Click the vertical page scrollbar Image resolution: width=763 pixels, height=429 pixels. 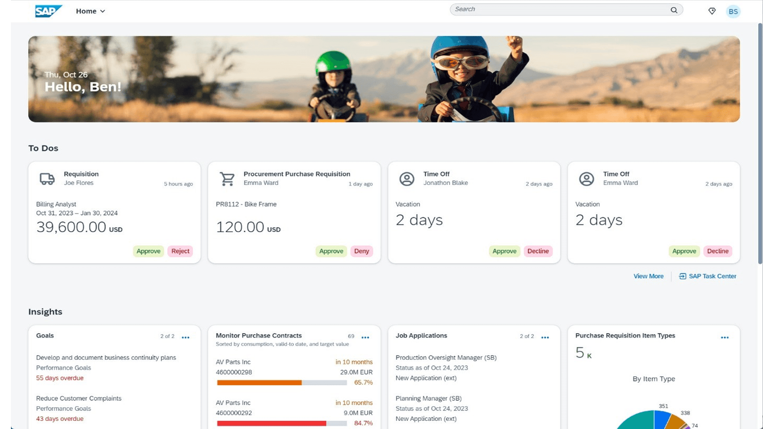[760, 143]
